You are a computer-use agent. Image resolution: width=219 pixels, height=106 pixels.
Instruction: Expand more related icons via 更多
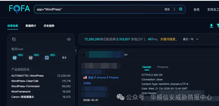pyautogui.click(x=64, y=58)
